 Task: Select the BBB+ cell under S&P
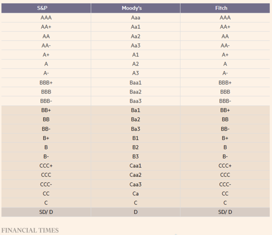coord(46,82)
